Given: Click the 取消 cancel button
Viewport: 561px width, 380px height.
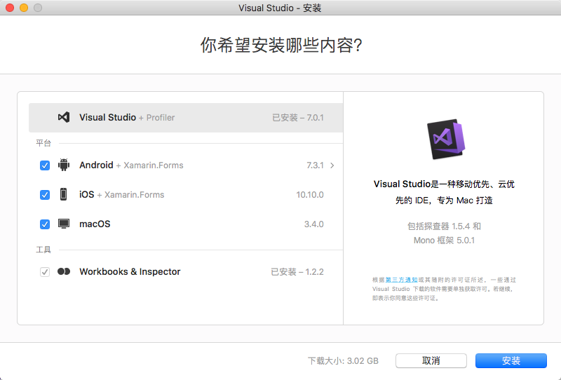Looking at the screenshot, I should 431,360.
